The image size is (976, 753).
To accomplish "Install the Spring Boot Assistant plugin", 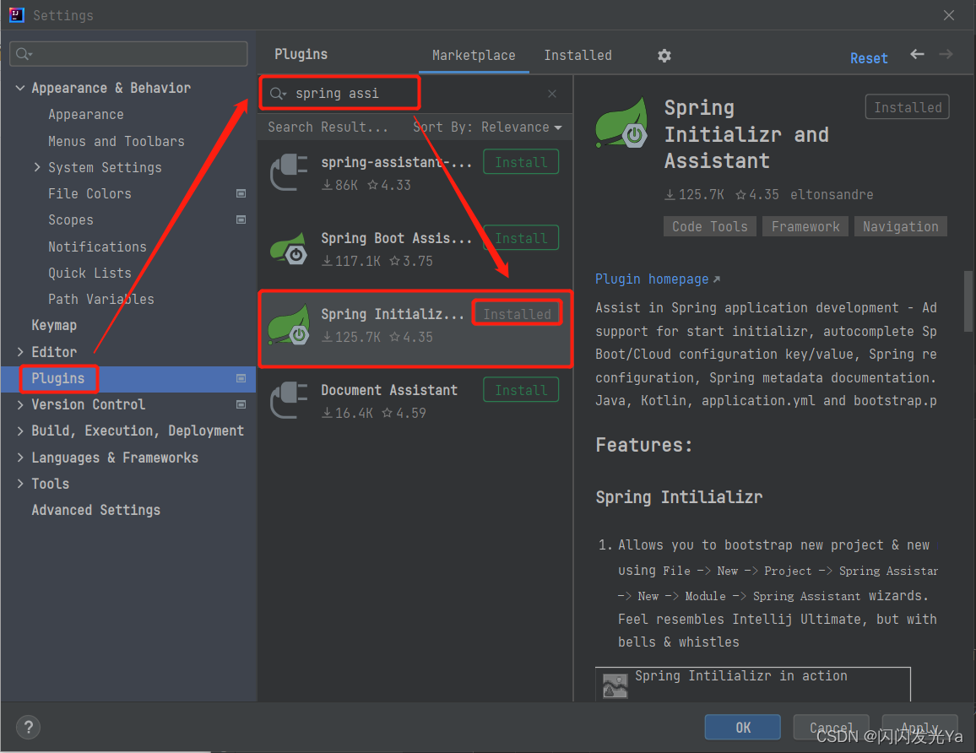I will (521, 238).
